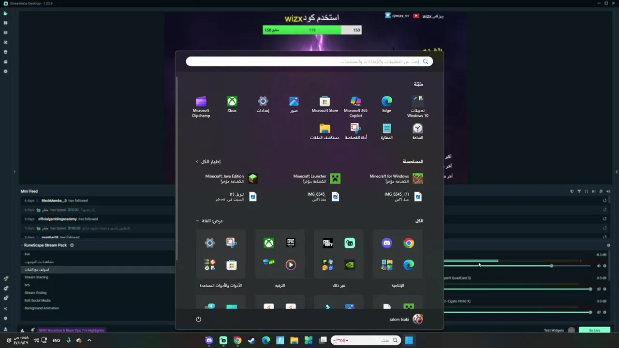Open recommended Minecraft: Java Edition
619x348 pixels.
click(x=231, y=179)
